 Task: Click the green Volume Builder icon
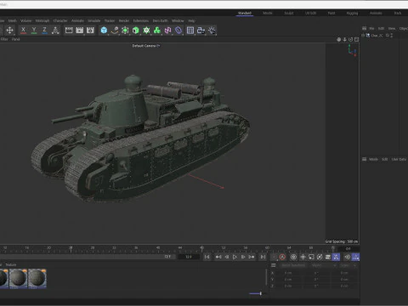[x=157, y=30]
